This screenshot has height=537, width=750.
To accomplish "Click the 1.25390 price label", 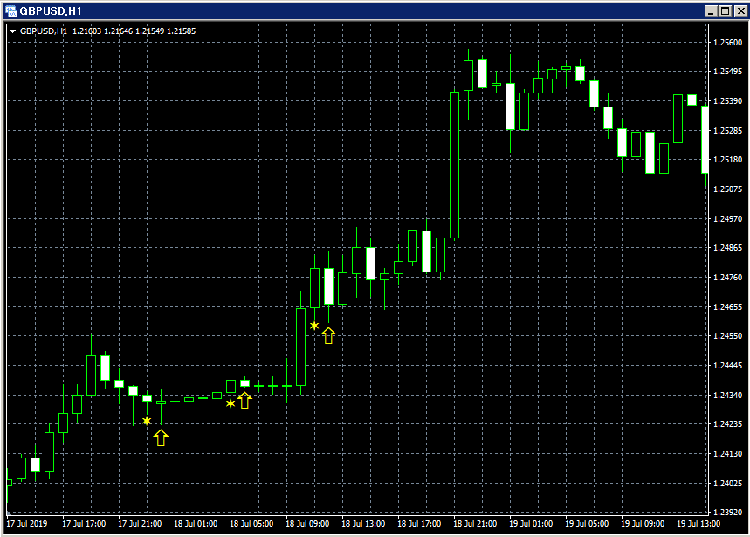I will pyautogui.click(x=727, y=101).
